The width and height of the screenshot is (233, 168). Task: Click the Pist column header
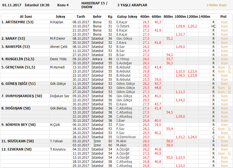(223, 17)
